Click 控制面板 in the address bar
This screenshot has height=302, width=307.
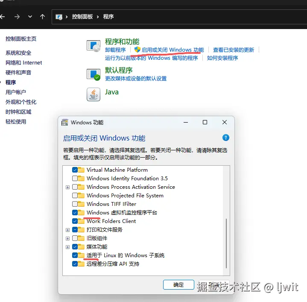(82, 17)
